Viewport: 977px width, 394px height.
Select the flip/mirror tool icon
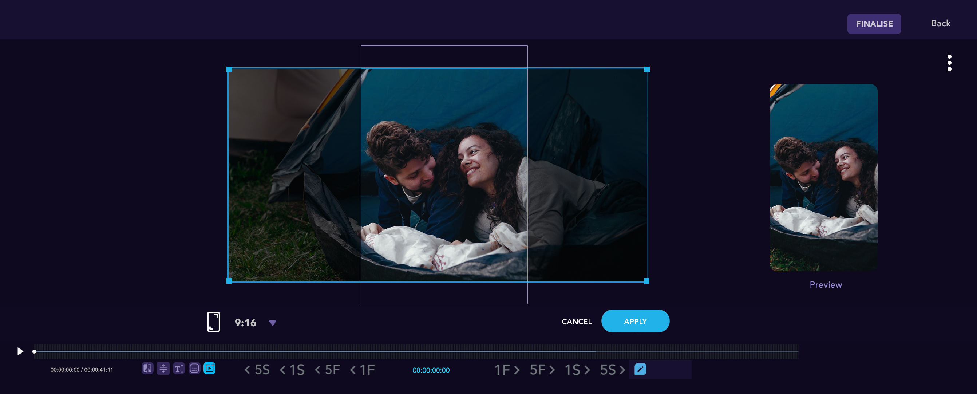tap(147, 368)
